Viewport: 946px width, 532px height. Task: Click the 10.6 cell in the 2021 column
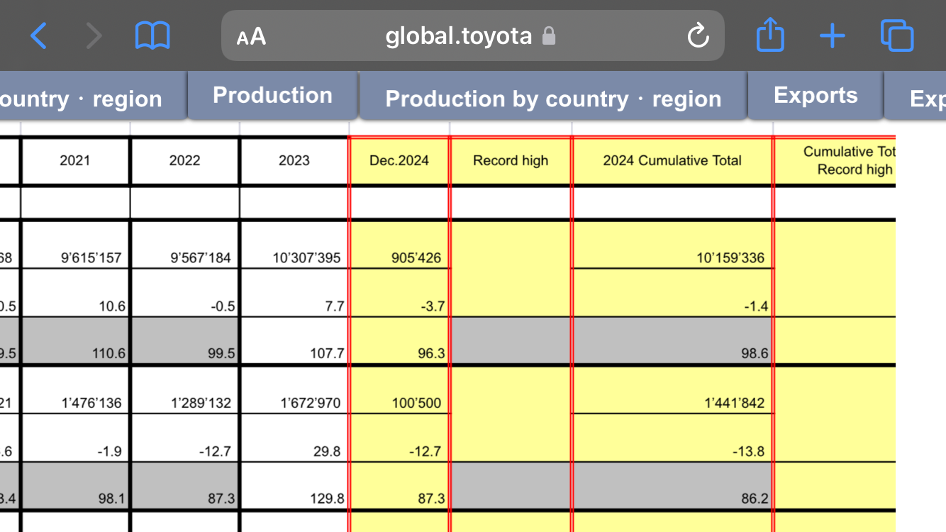[x=74, y=293]
